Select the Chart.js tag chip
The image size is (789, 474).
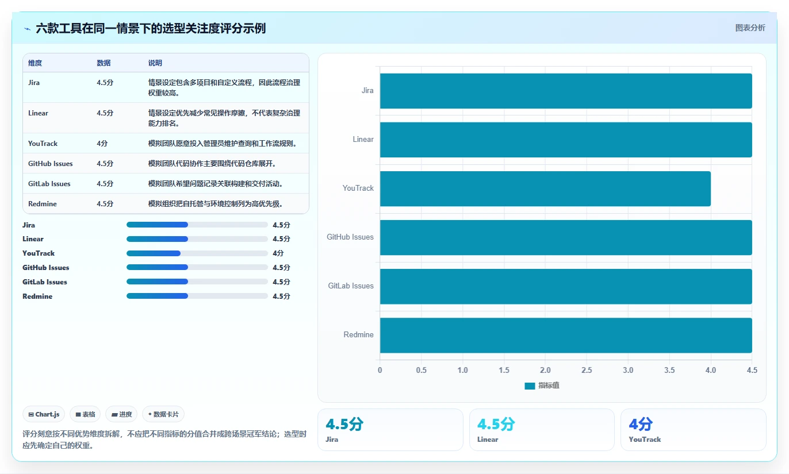coord(44,414)
